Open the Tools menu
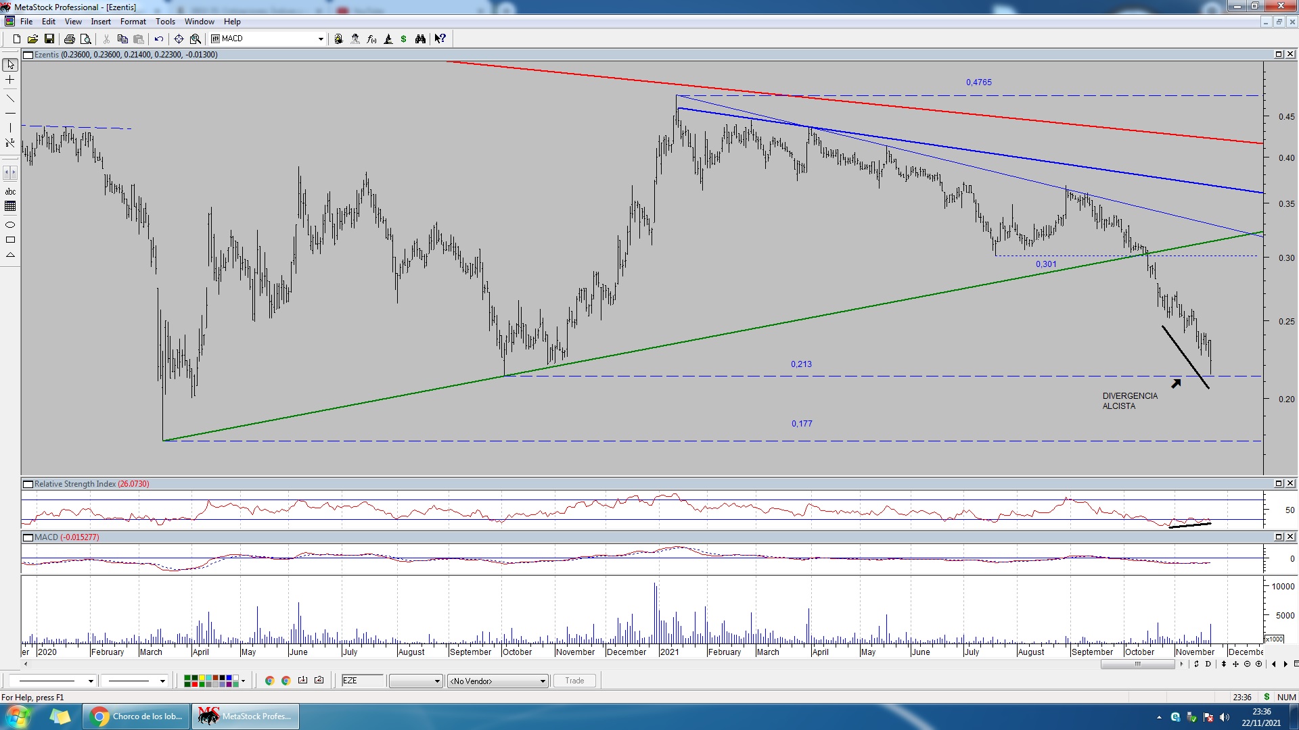The height and width of the screenshot is (730, 1299). pos(165,22)
